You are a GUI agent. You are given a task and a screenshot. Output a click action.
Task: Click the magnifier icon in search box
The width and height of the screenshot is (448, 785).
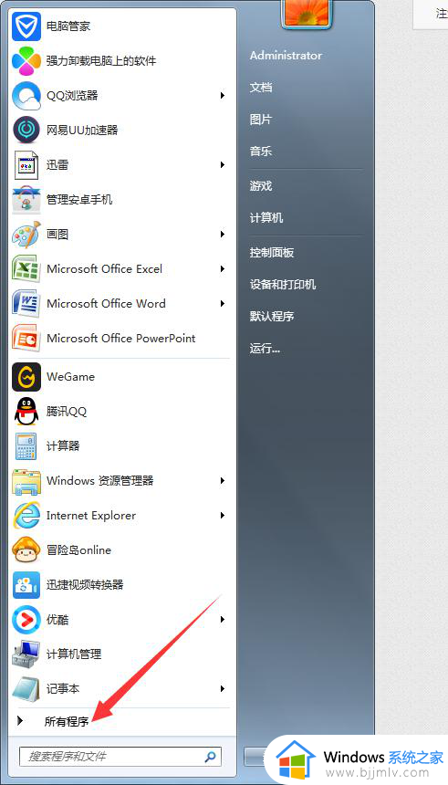tap(211, 756)
